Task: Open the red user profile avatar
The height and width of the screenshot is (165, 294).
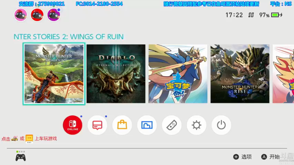Action: [x=37, y=15]
